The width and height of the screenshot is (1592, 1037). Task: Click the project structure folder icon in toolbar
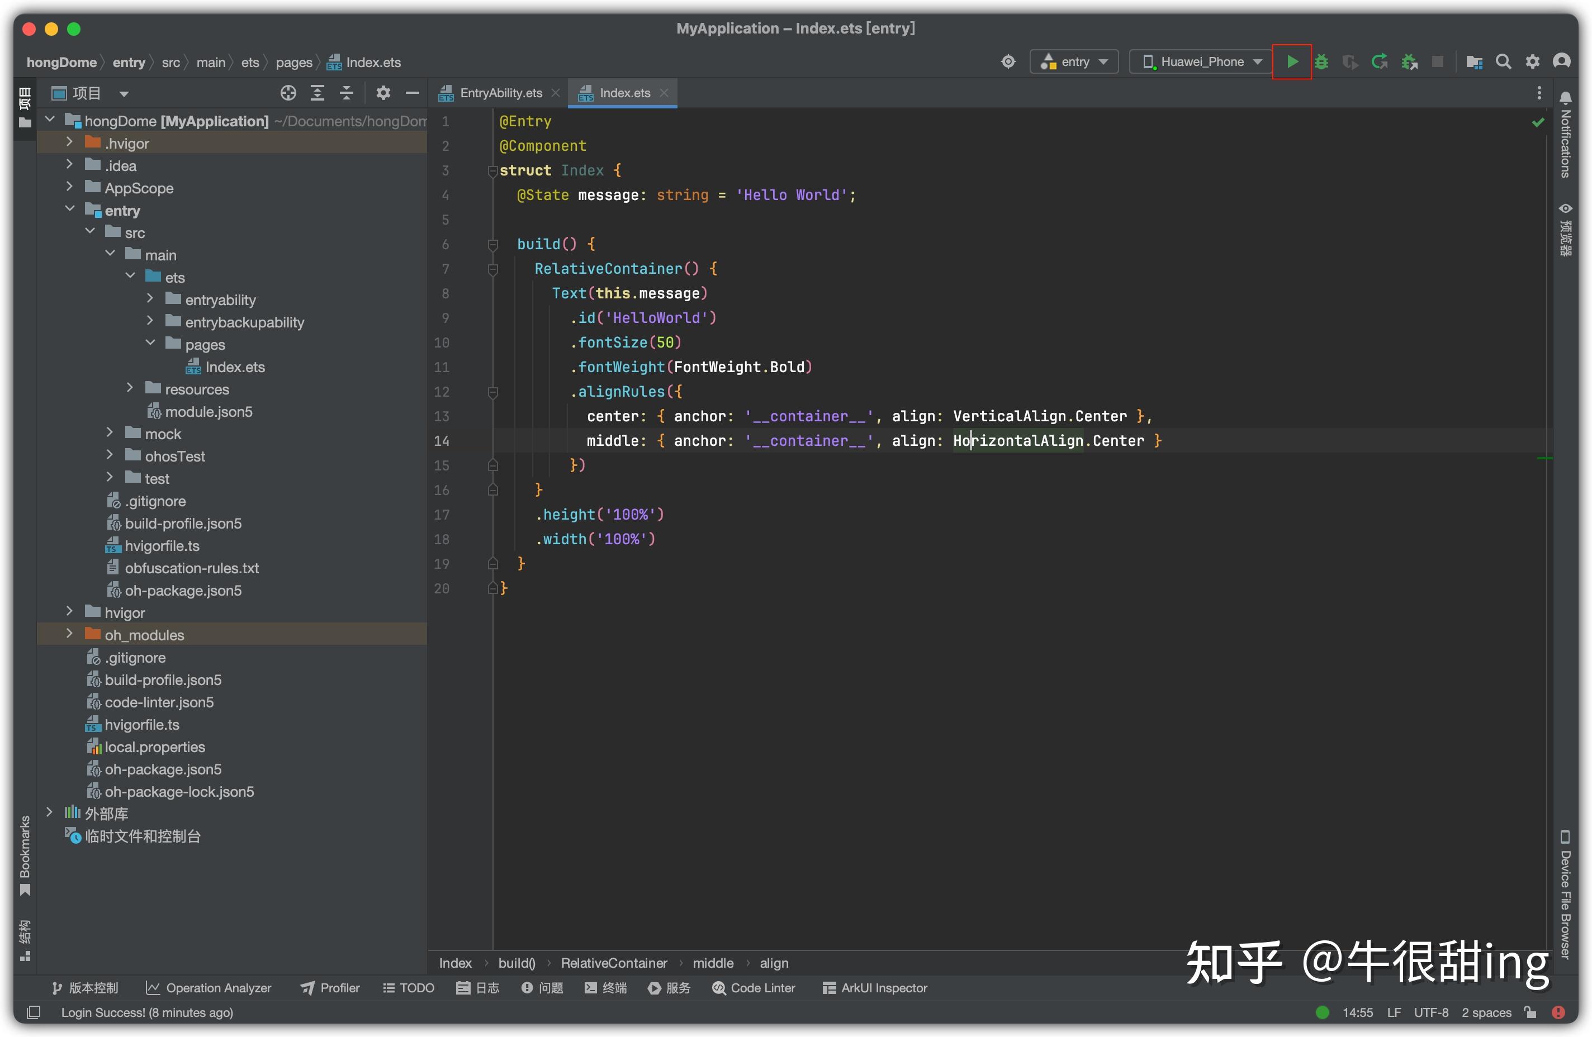[1474, 61]
